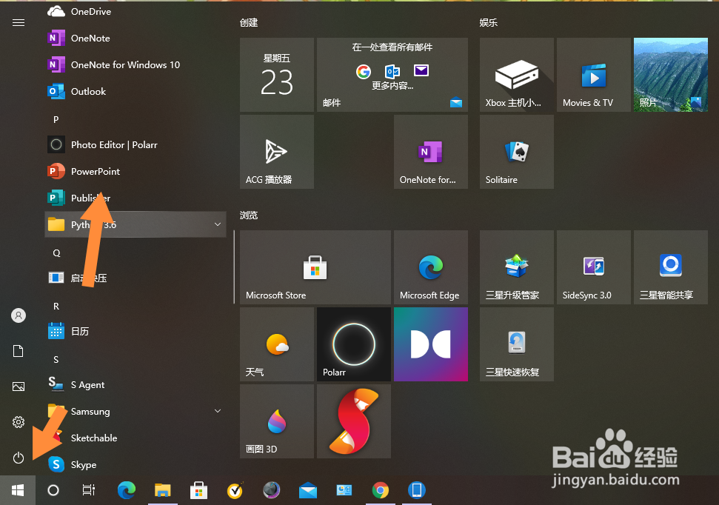Open Mail app on the taskbar
The height and width of the screenshot is (505, 719).
[x=308, y=490]
